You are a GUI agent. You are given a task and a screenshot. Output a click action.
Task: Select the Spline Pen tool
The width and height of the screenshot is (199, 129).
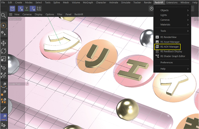point(4,85)
